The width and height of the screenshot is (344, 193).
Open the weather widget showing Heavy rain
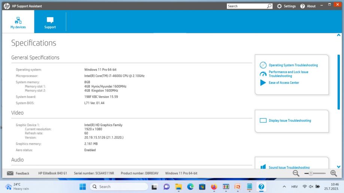tap(18, 187)
